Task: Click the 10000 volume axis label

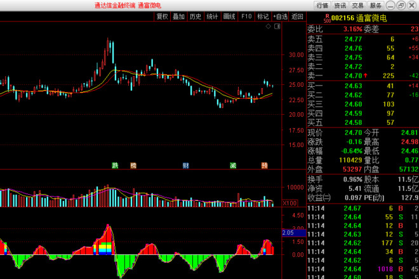Action: tap(295, 188)
